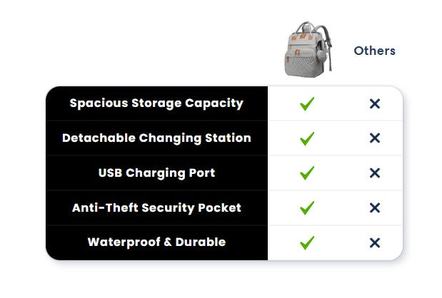Image resolution: width=442 pixels, height=298 pixels.
Task: Click the X mark for Detachable Changing Station
Action: 375,138
